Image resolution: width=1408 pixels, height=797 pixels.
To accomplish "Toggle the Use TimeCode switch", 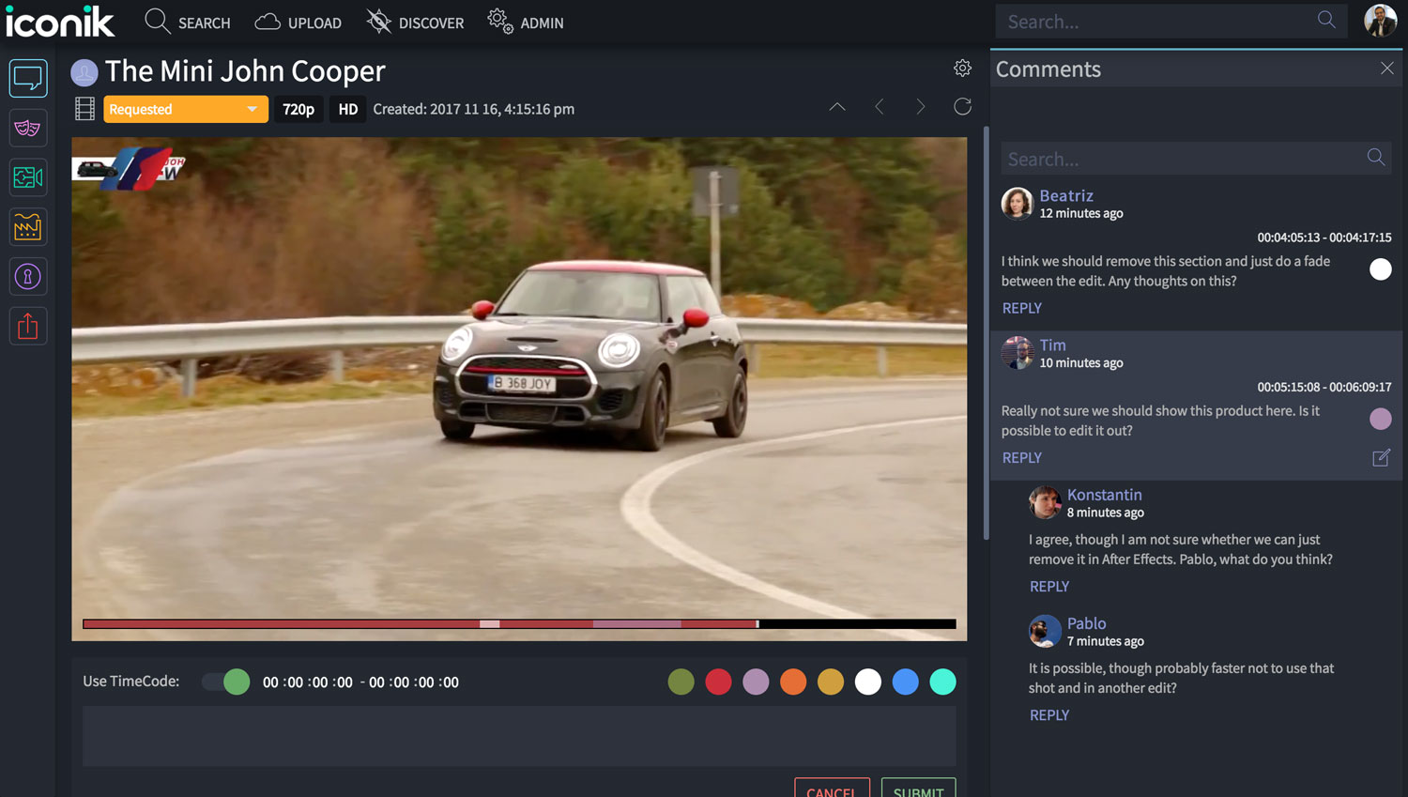I will tap(226, 682).
